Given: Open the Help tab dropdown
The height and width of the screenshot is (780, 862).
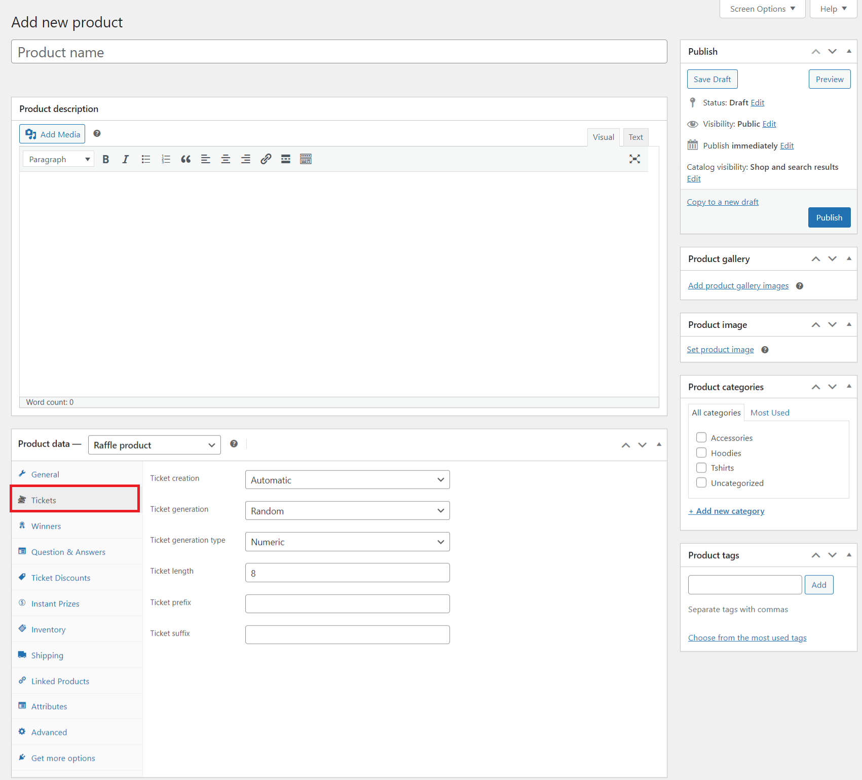Looking at the screenshot, I should 833,9.
